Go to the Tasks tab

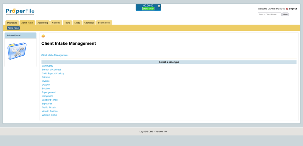click(x=67, y=23)
